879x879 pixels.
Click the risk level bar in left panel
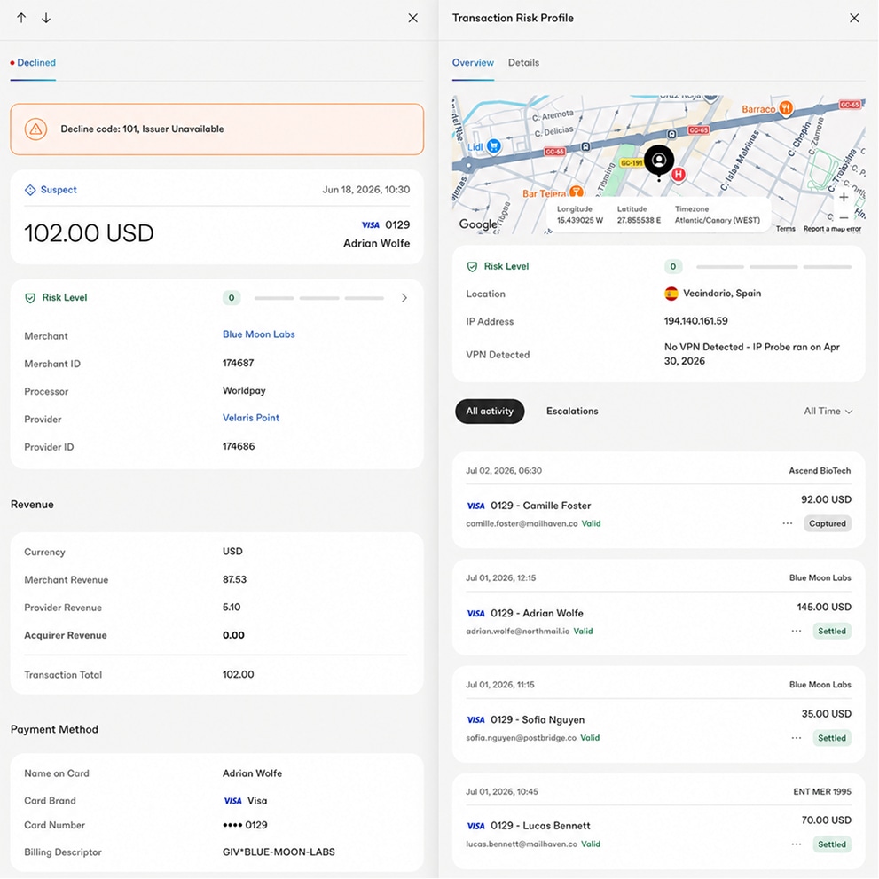(x=319, y=298)
